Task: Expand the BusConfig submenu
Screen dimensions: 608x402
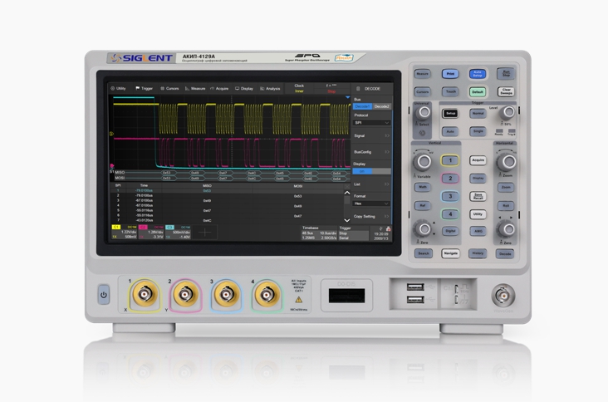Action: (371, 152)
